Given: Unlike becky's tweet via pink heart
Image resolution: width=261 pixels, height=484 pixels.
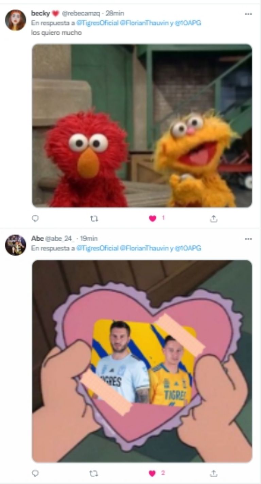Looking at the screenshot, I should point(153,219).
